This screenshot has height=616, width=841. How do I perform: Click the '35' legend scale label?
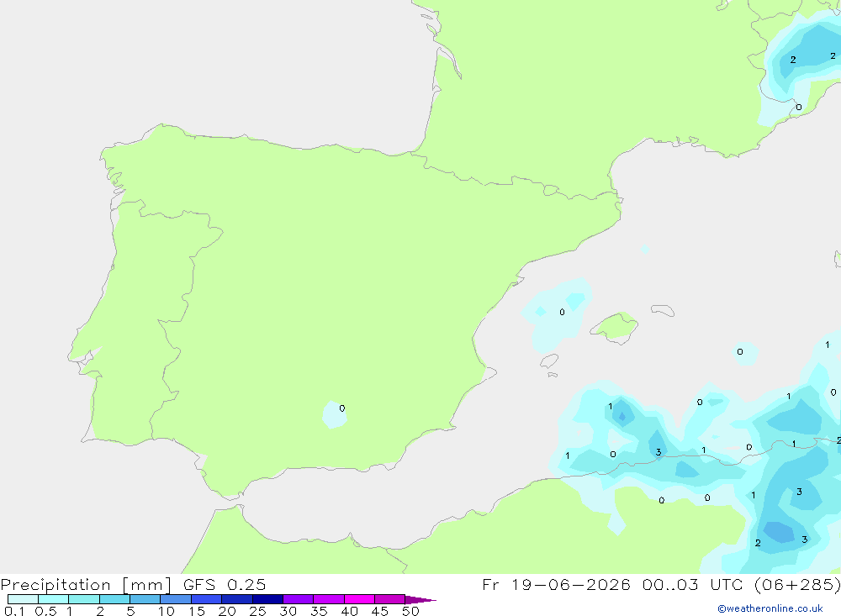coord(319,611)
